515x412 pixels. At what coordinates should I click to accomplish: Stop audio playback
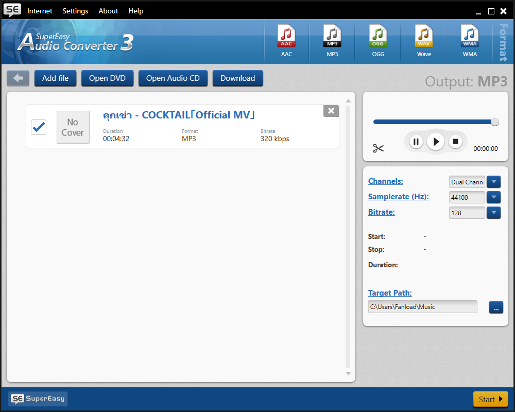[x=455, y=142]
